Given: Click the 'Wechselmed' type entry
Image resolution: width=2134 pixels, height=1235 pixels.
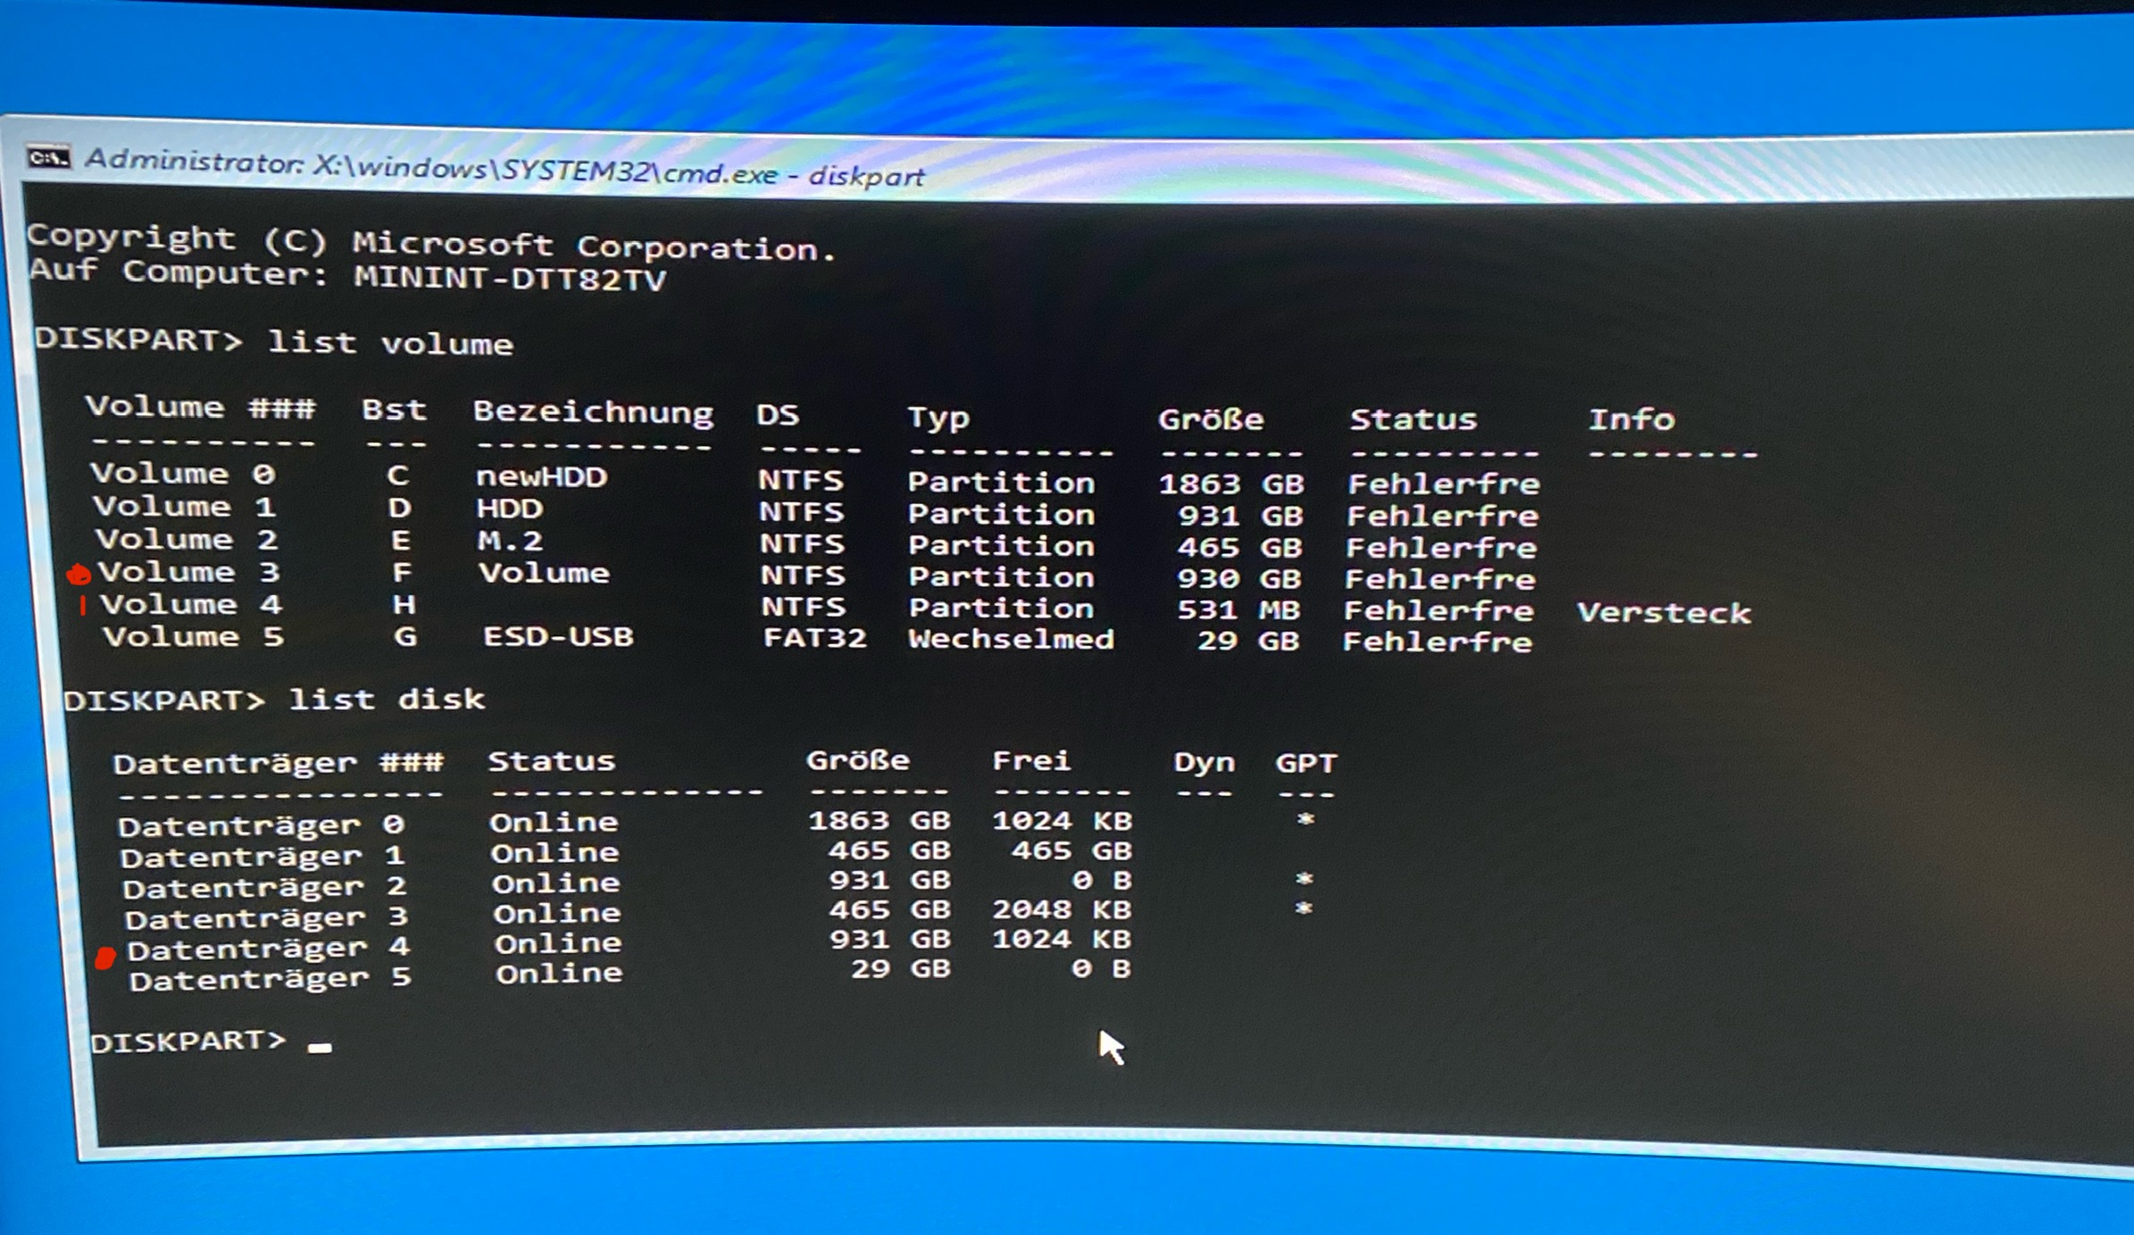Looking at the screenshot, I should point(1011,639).
